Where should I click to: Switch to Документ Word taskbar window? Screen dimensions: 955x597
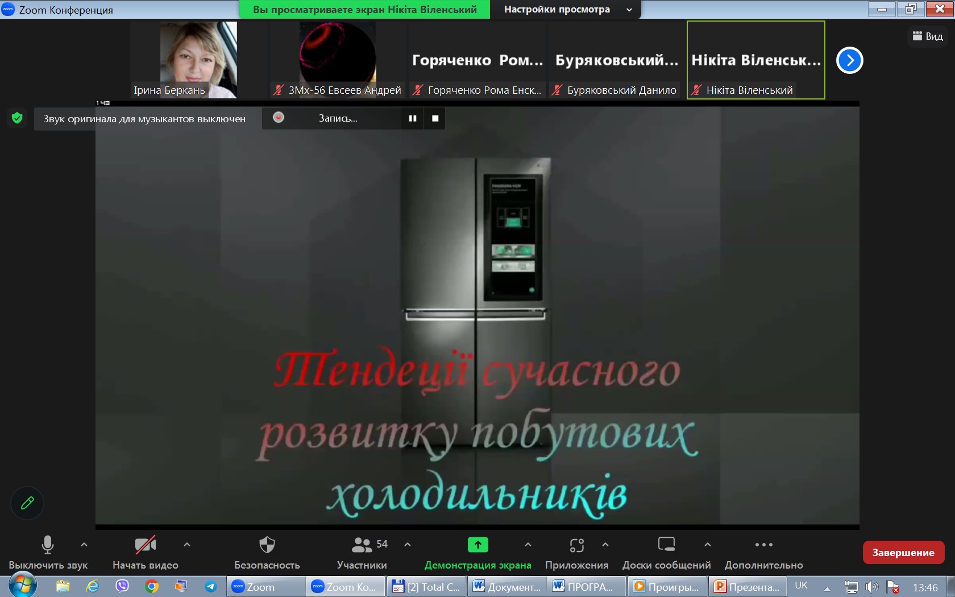pyautogui.click(x=507, y=586)
